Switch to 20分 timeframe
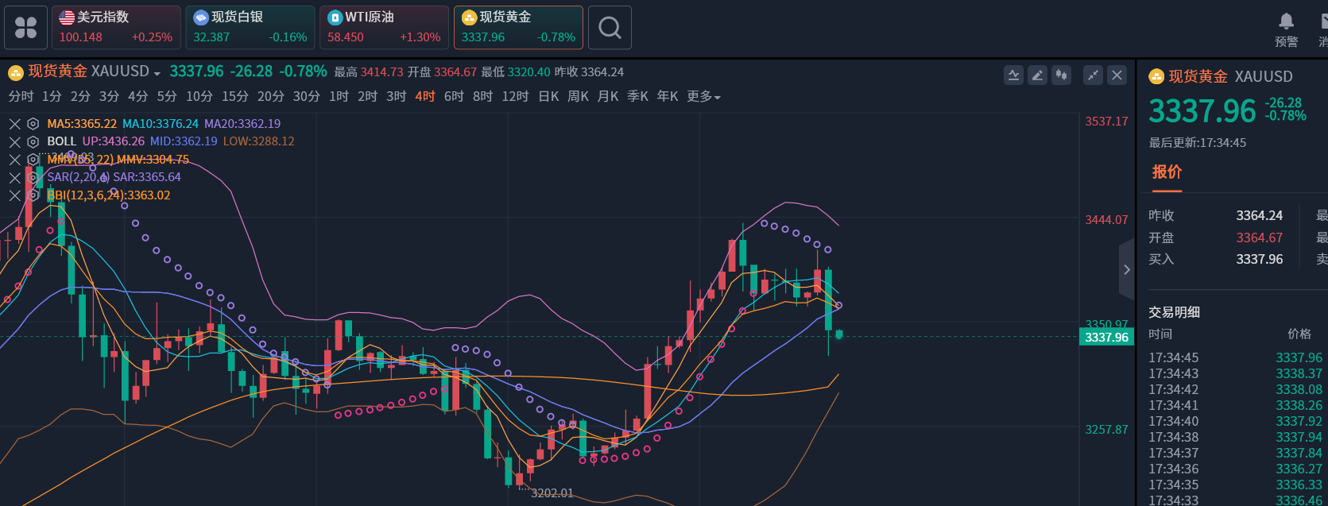Image resolution: width=1328 pixels, height=506 pixels. click(270, 96)
